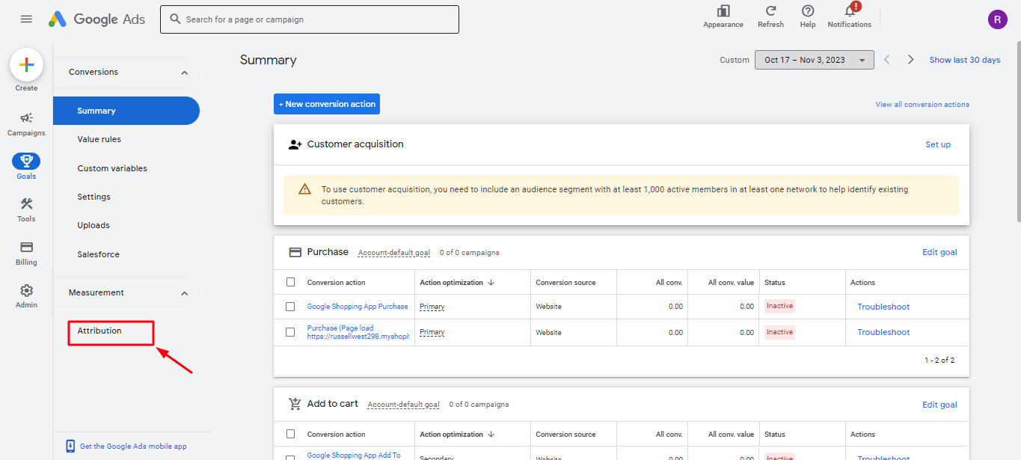Open Custom variables page

point(112,168)
